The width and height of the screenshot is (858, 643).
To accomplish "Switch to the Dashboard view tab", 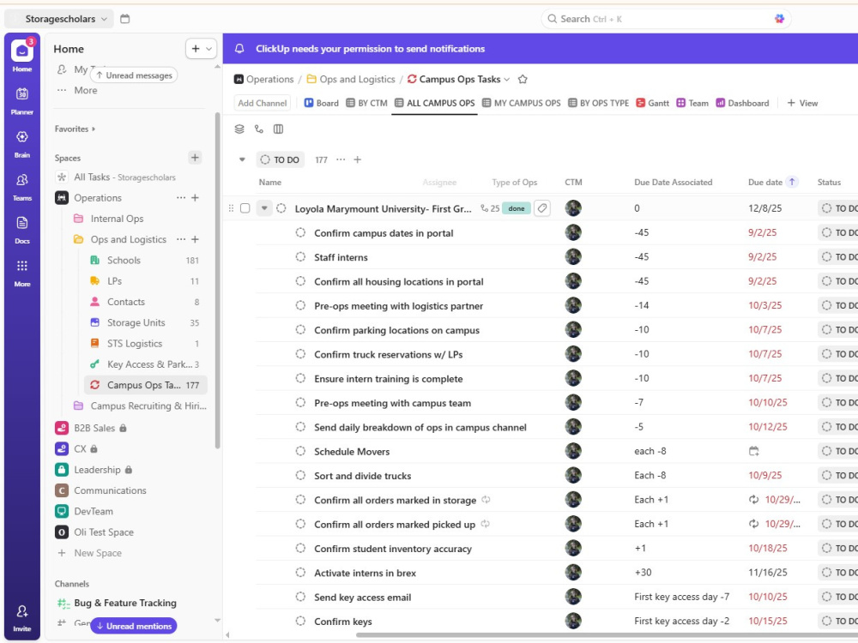I will point(742,103).
